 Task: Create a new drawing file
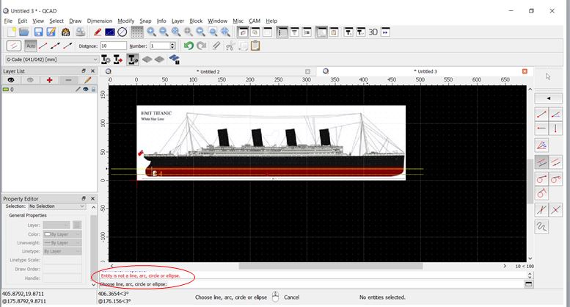[12, 32]
